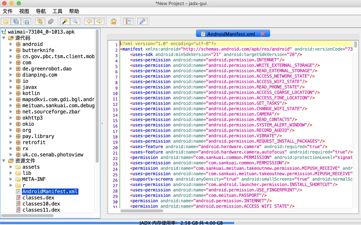Click the magic wand Text Search icon
This screenshot has height=225, width=361.
point(65,21)
